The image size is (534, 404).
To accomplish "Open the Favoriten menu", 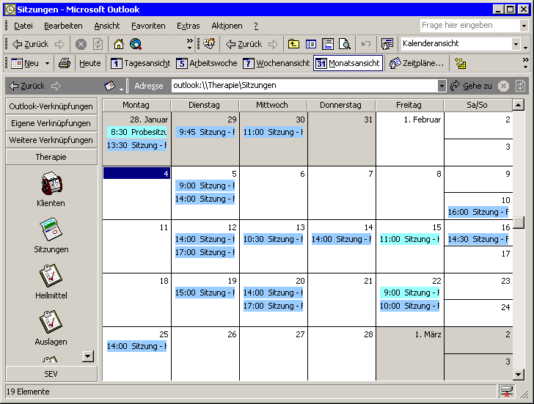I will 148,26.
